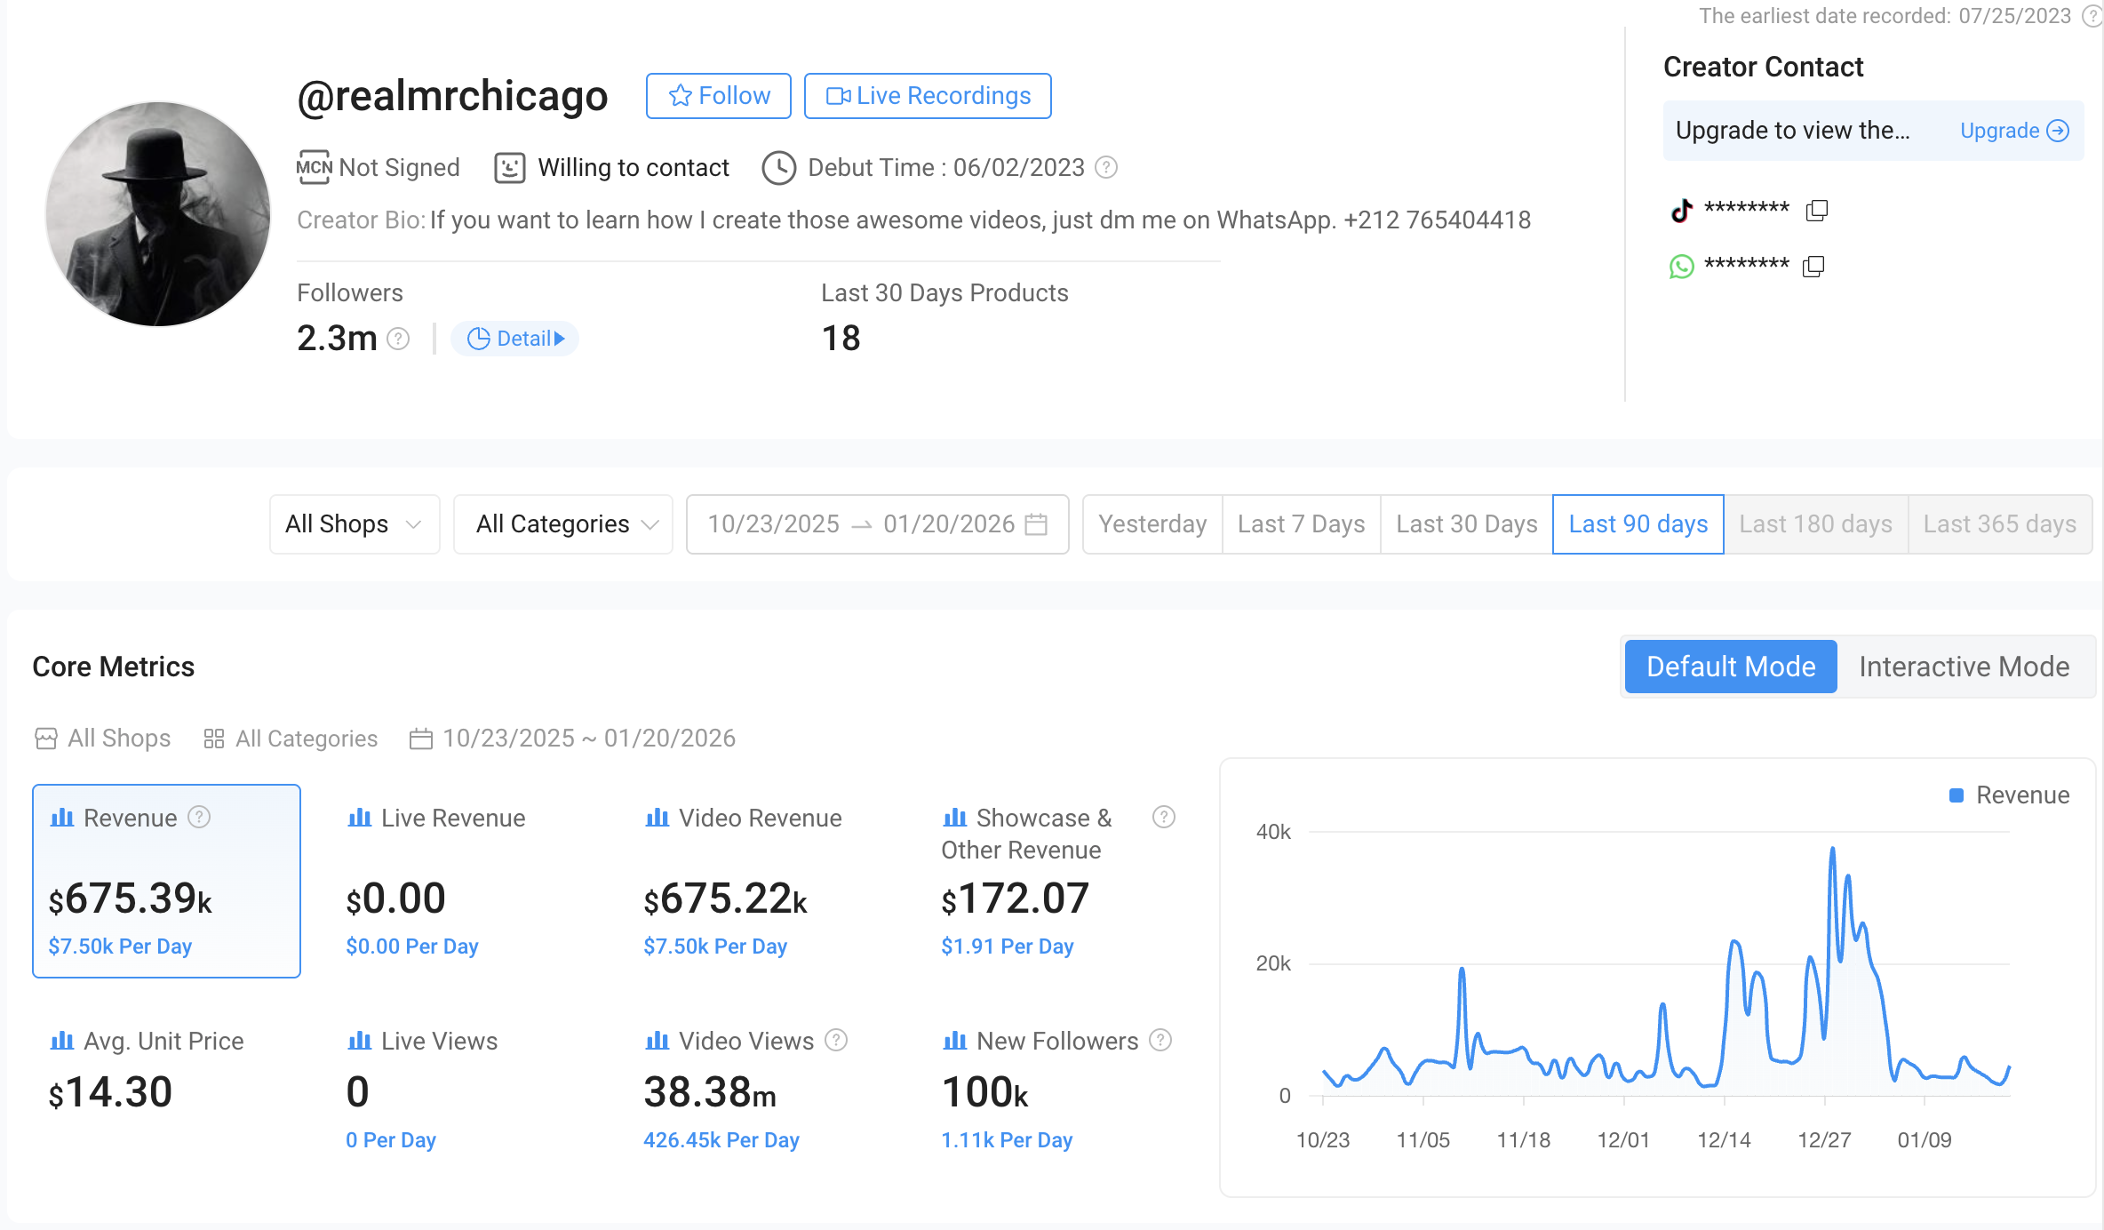Click help icon for Showcase & Other Revenue
2104x1230 pixels.
click(x=1163, y=817)
